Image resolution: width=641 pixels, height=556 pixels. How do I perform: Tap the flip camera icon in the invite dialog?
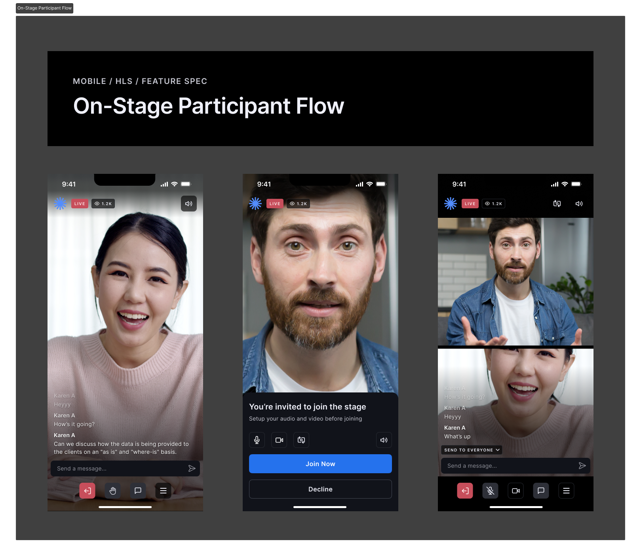tap(301, 440)
